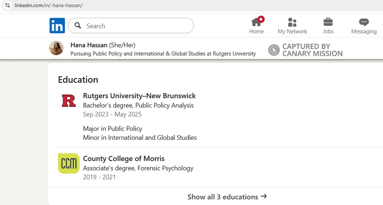Click the site settings icon in address bar
383x205 pixels.
point(8,5)
